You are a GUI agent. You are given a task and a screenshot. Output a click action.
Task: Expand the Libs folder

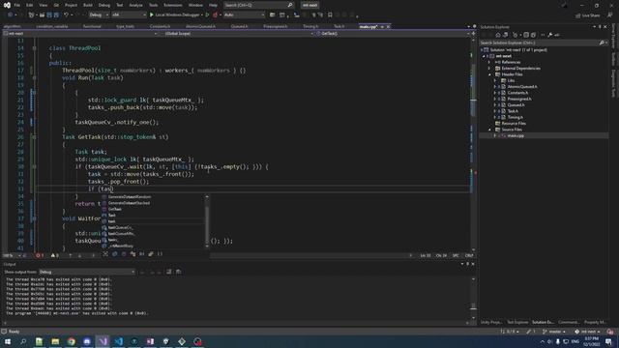pyautogui.click(x=495, y=80)
